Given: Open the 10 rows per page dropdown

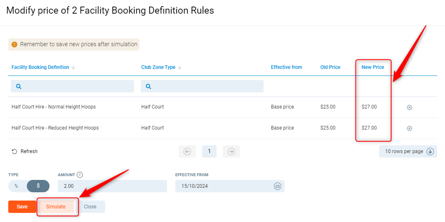Looking at the screenshot, I should coord(407,151).
